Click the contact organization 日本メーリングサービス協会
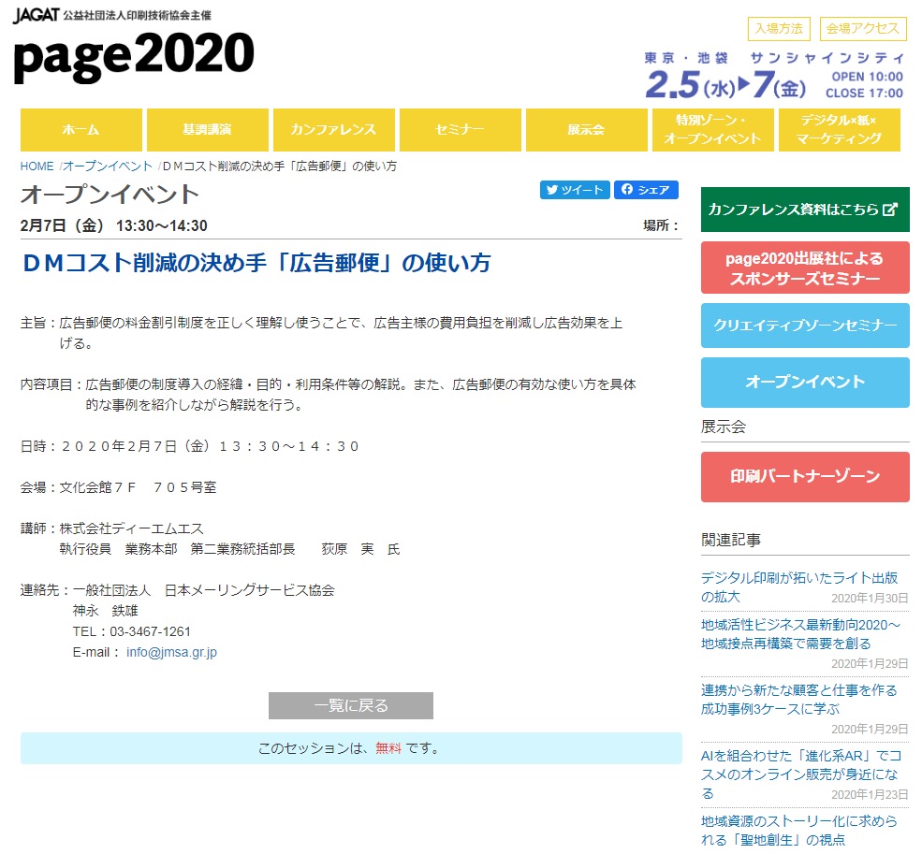922x854 pixels. coord(249,590)
